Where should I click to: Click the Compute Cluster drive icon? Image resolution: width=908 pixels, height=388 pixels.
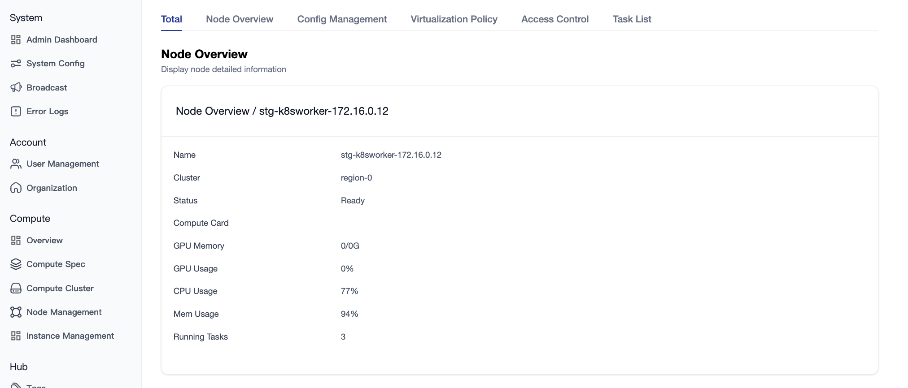coord(16,289)
